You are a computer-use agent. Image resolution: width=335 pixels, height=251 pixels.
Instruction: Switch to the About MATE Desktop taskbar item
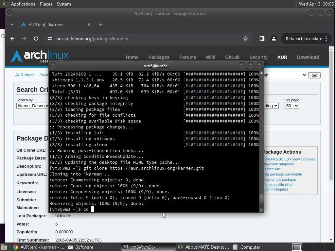203,247
